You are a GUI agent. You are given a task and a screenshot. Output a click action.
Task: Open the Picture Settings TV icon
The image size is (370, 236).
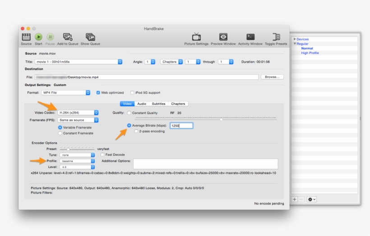pyautogui.click(x=196, y=37)
